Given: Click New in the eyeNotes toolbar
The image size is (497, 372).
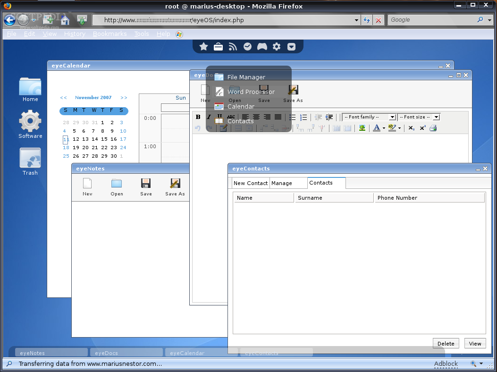Looking at the screenshot, I should pyautogui.click(x=87, y=187).
